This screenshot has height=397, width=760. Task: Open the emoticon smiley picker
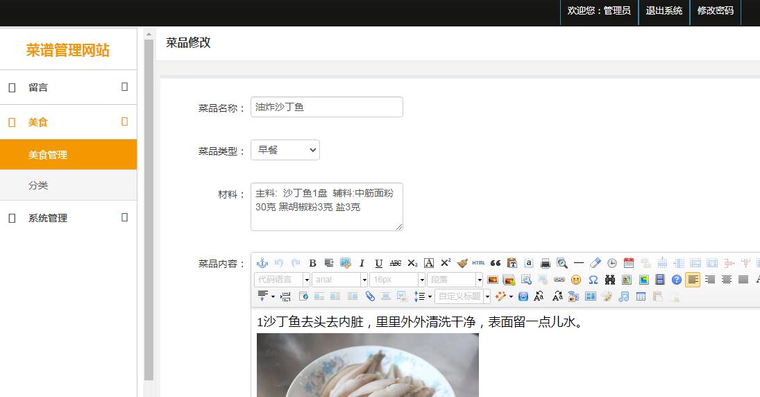tap(576, 280)
